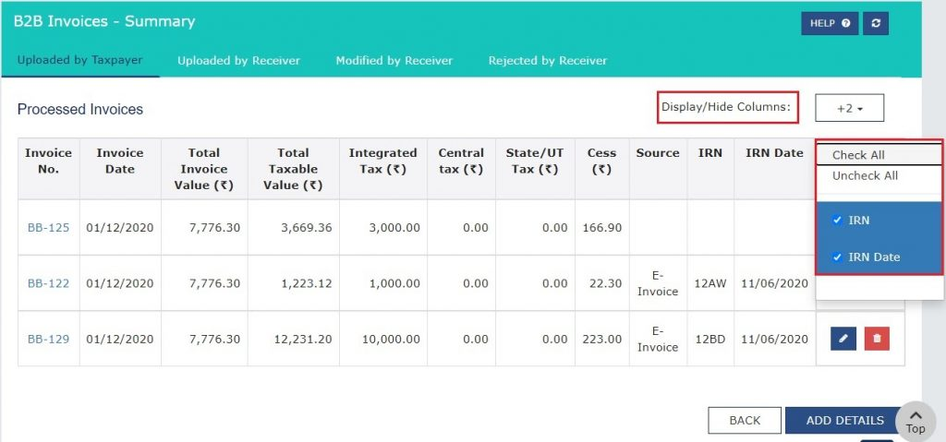
Task: Uncheck the IRN Date column checkbox
Action: pyautogui.click(x=837, y=257)
